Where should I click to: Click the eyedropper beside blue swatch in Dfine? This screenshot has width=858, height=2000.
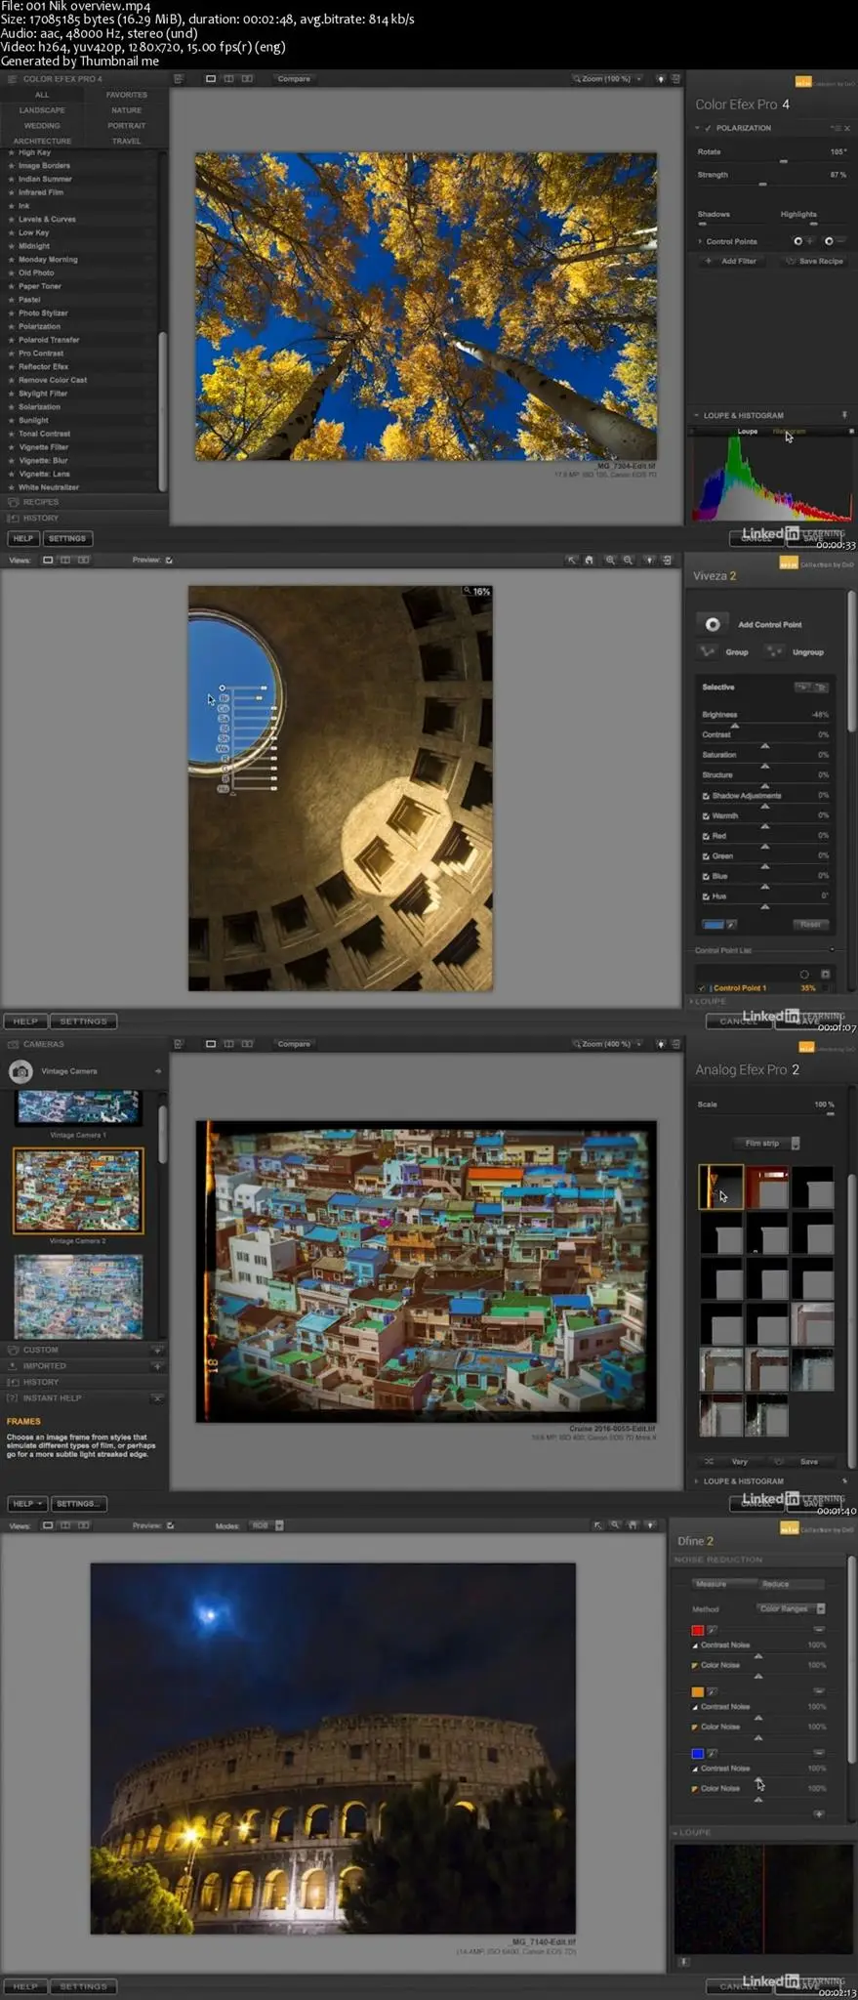click(713, 1753)
